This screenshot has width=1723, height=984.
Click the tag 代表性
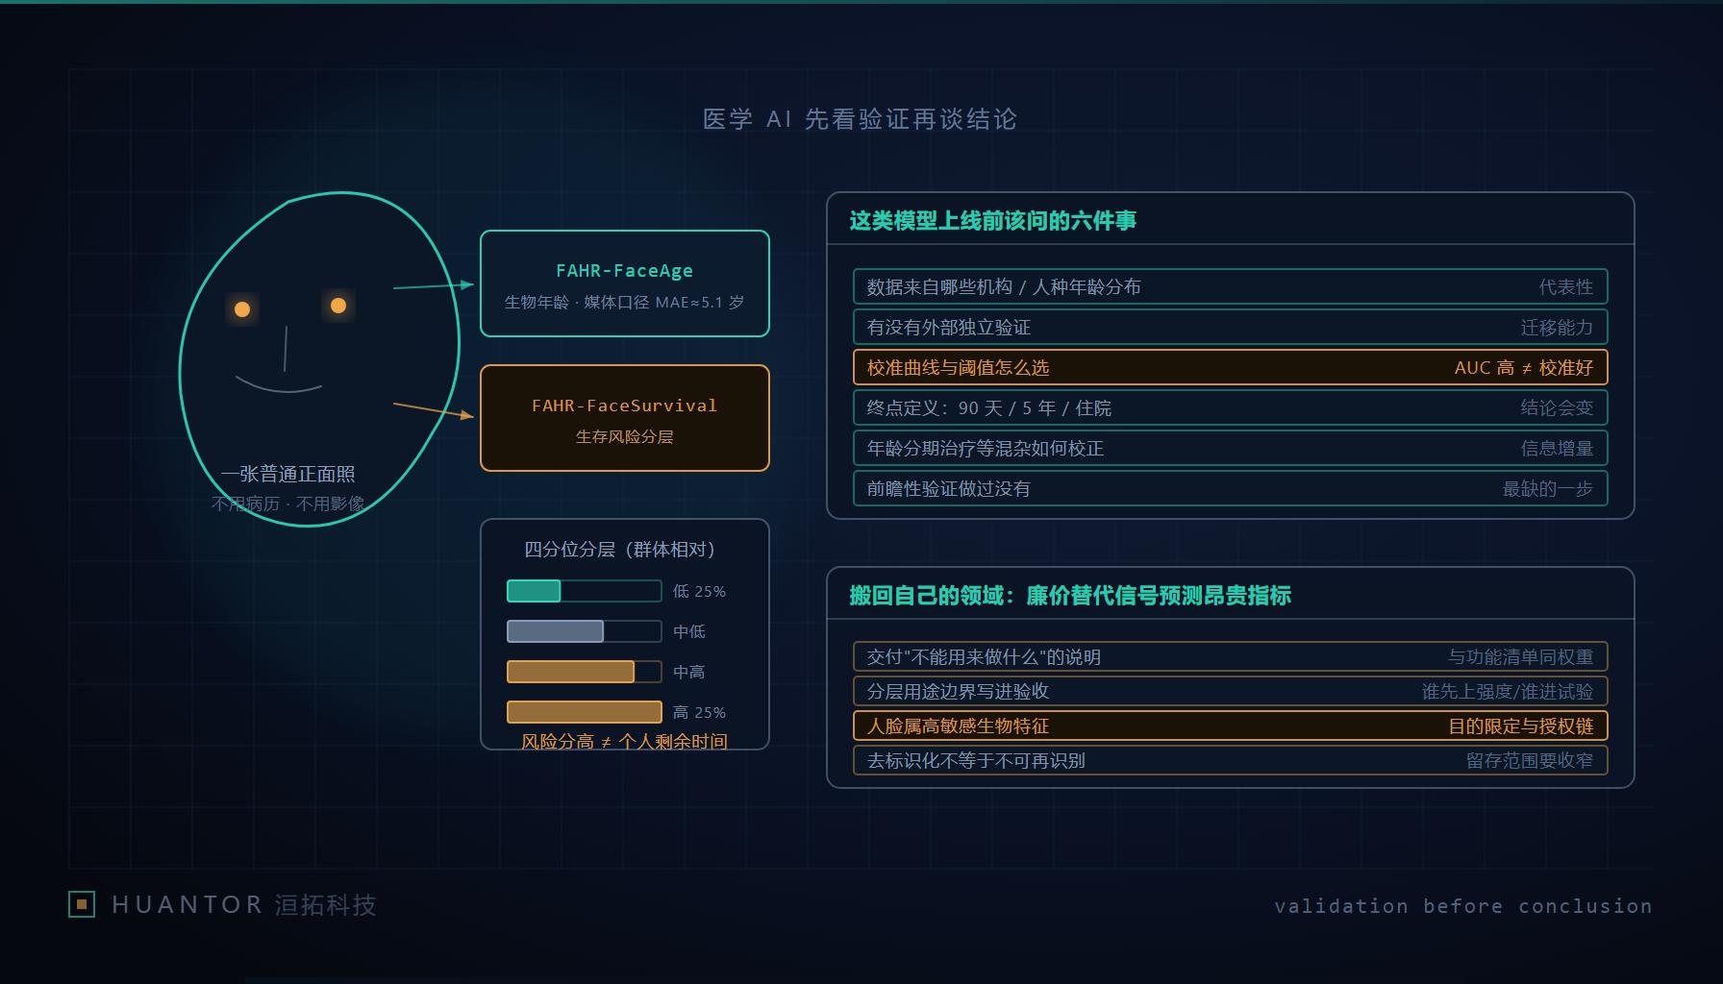click(x=1566, y=287)
